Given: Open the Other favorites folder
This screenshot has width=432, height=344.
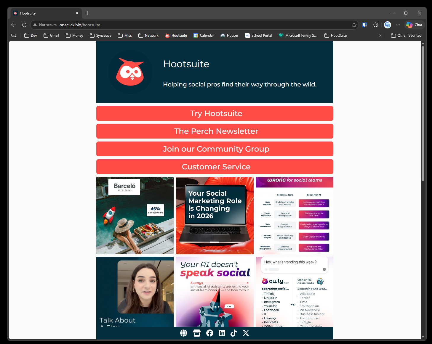Looking at the screenshot, I should coord(406,36).
